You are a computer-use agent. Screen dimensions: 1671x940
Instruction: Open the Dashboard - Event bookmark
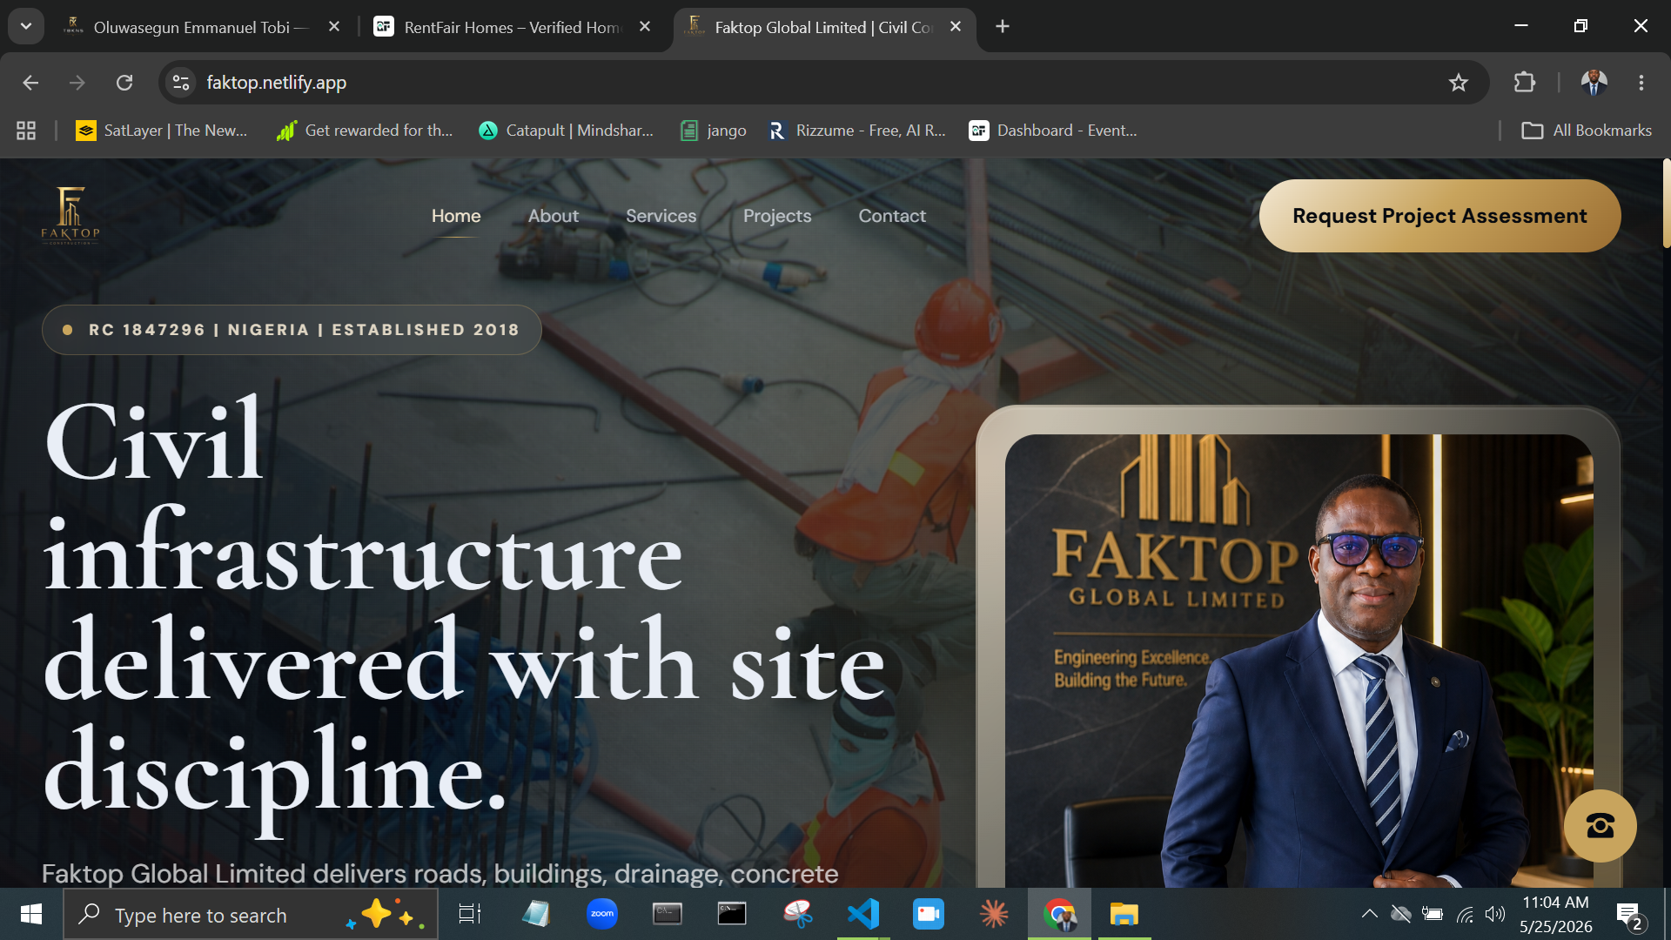coord(1053,131)
